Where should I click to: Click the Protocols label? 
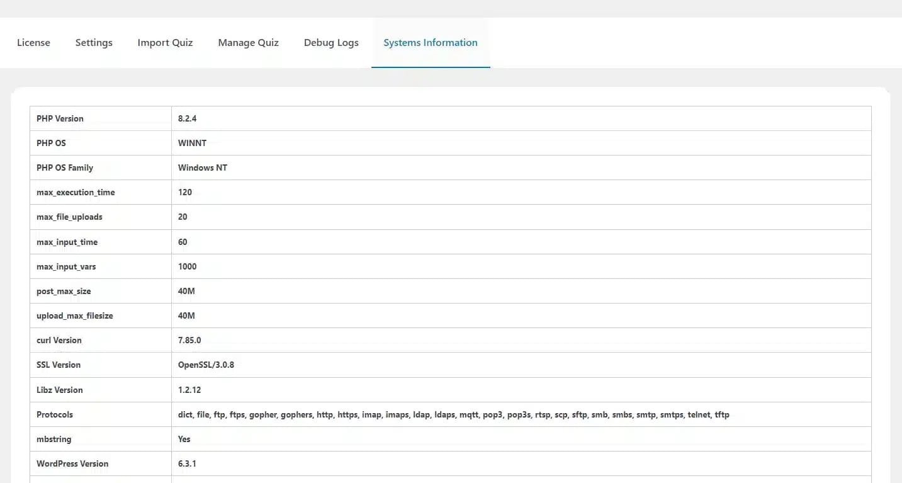(55, 414)
